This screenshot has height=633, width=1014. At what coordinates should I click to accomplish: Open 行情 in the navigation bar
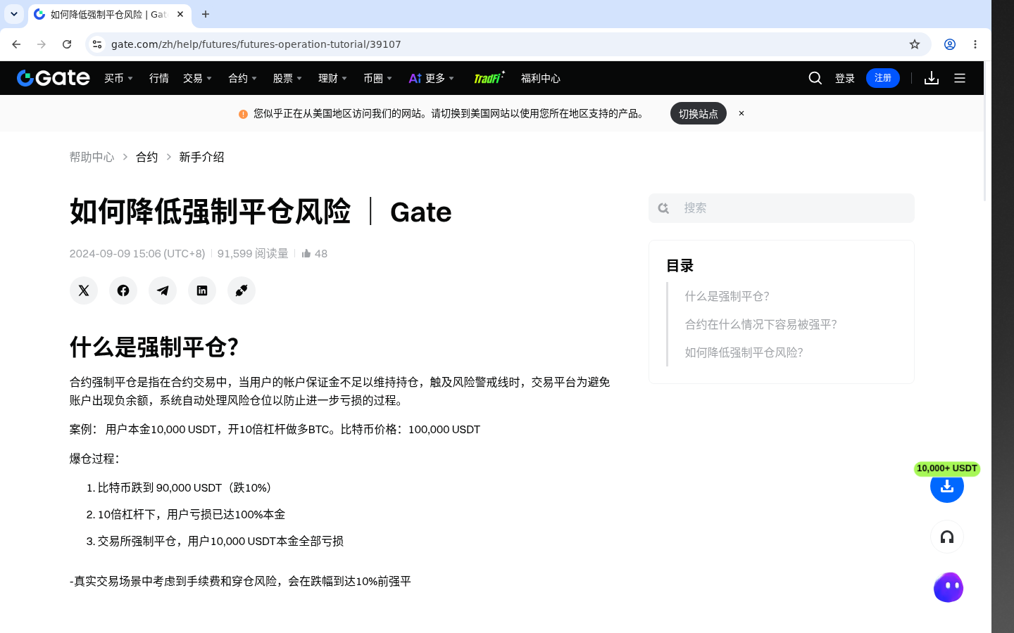tap(159, 78)
